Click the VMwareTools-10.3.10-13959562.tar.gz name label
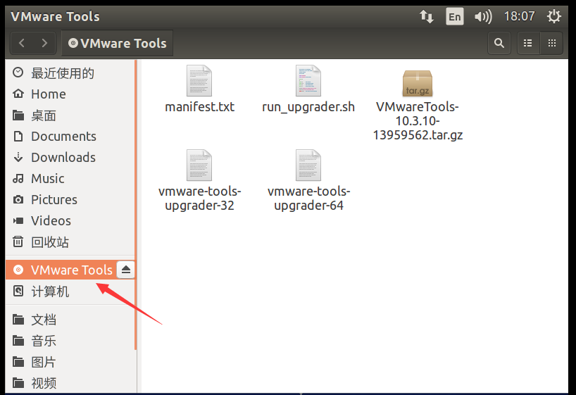Image resolution: width=576 pixels, height=395 pixels. click(x=418, y=121)
